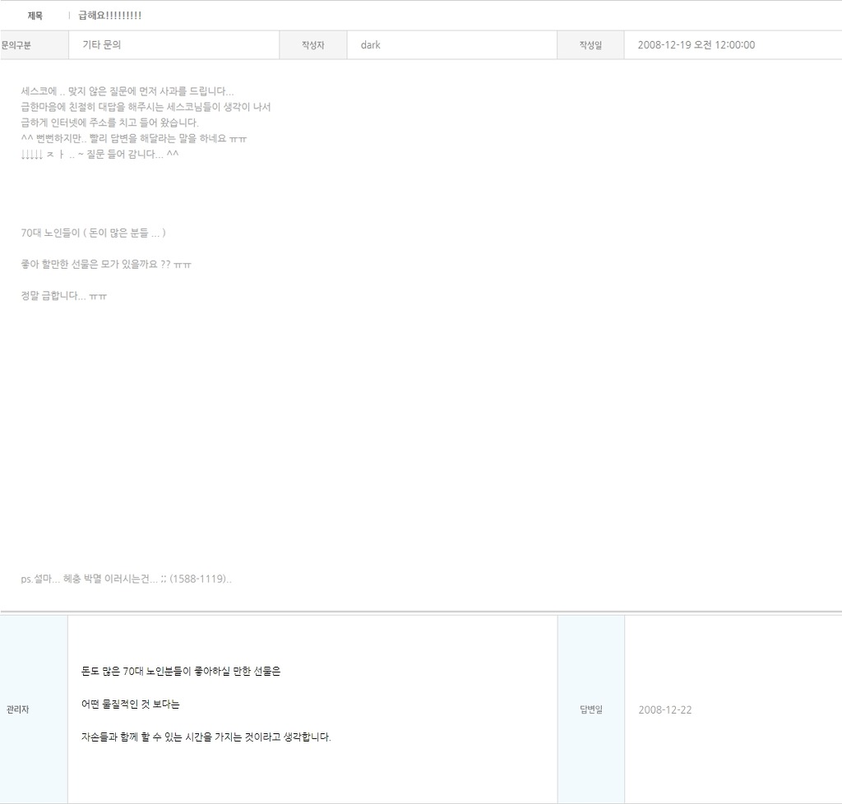The width and height of the screenshot is (842, 804).
Task: Click the posted date '2008-12-19 오전 12:00:00'
Action: (696, 45)
